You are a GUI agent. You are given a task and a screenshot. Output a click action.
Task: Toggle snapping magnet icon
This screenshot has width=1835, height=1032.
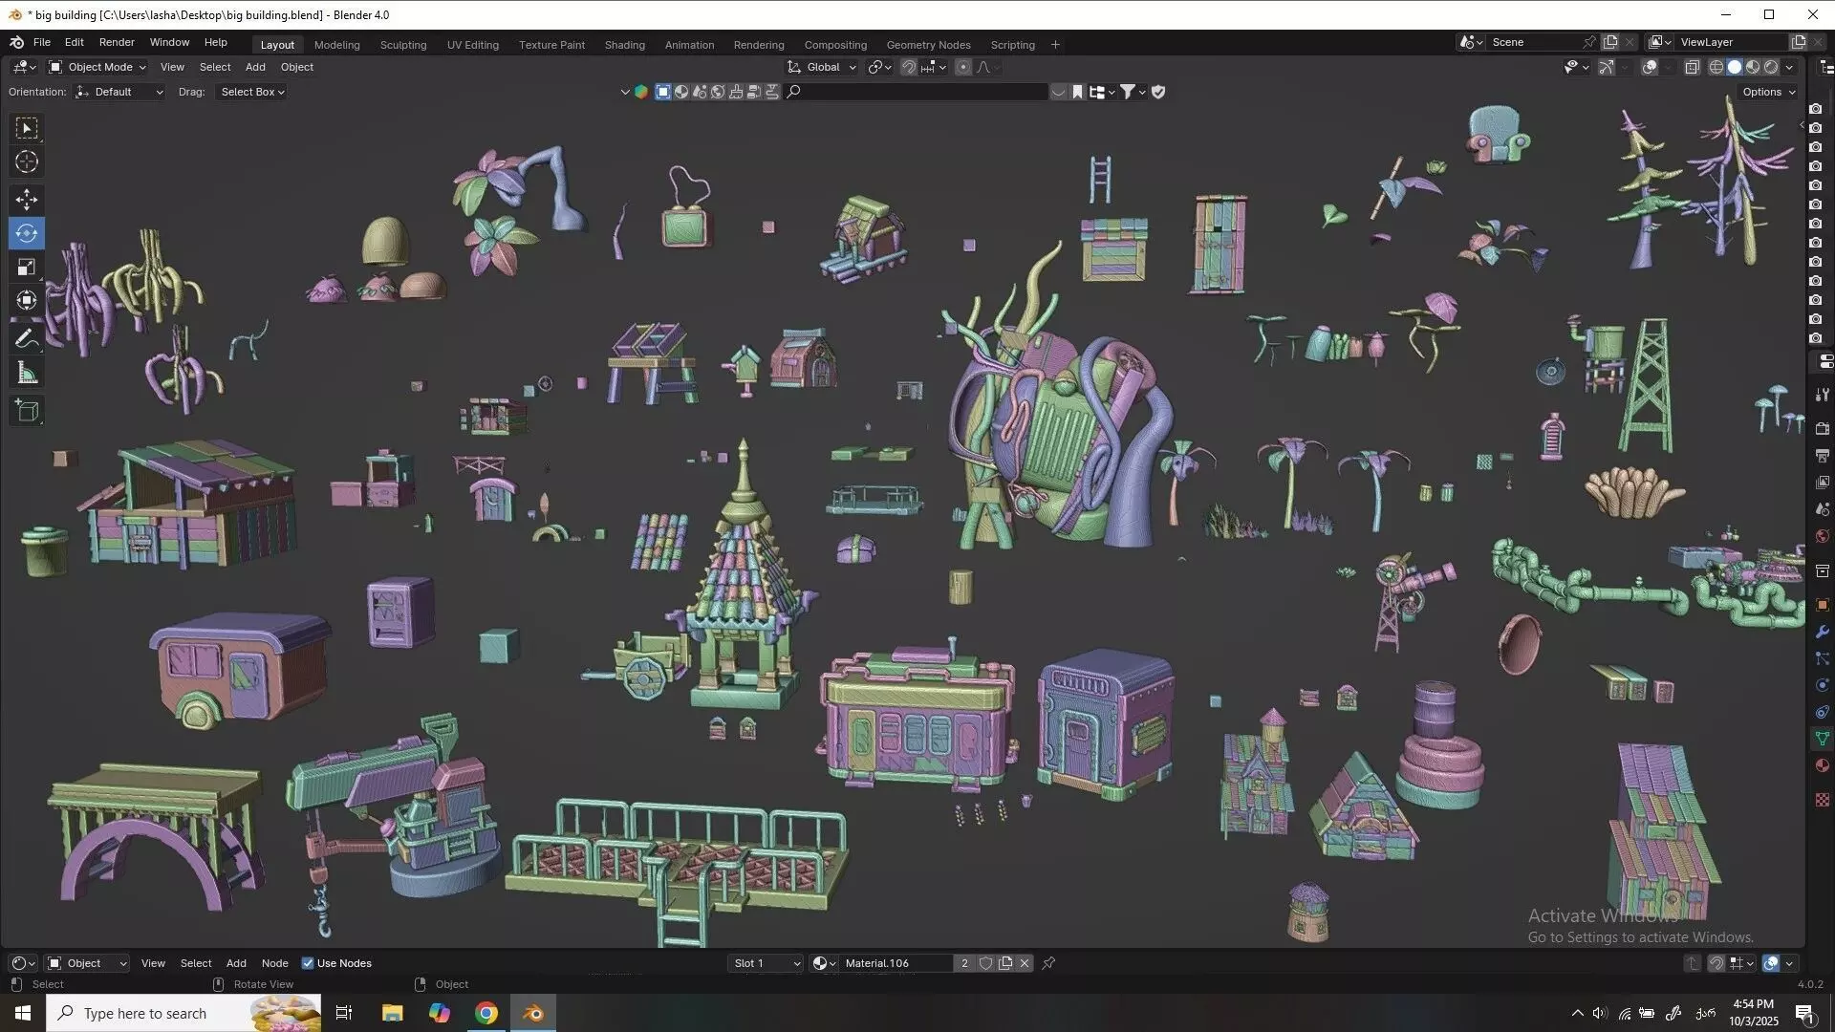click(909, 67)
